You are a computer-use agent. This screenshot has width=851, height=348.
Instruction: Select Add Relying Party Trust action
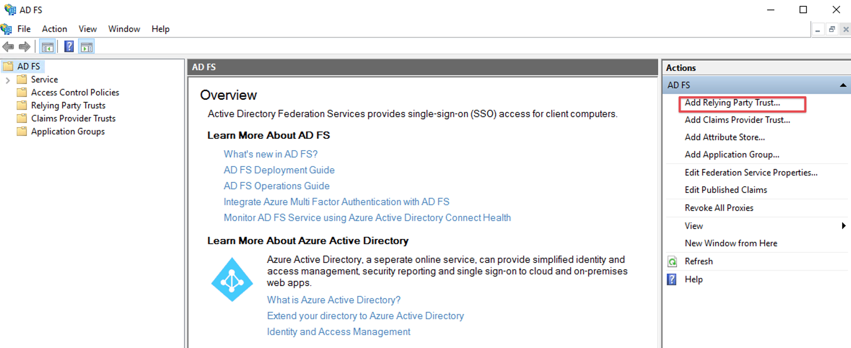[x=732, y=103]
